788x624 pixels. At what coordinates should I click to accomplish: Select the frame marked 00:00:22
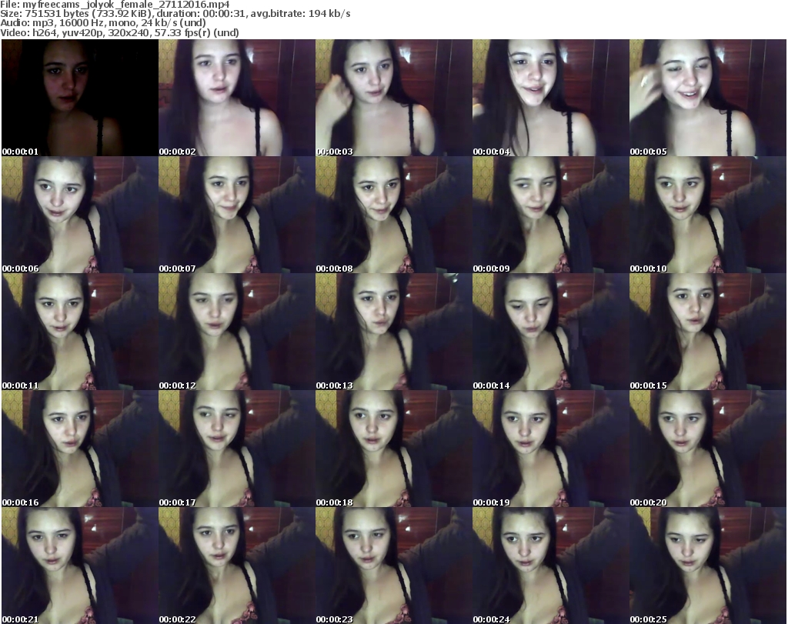pyautogui.click(x=237, y=566)
